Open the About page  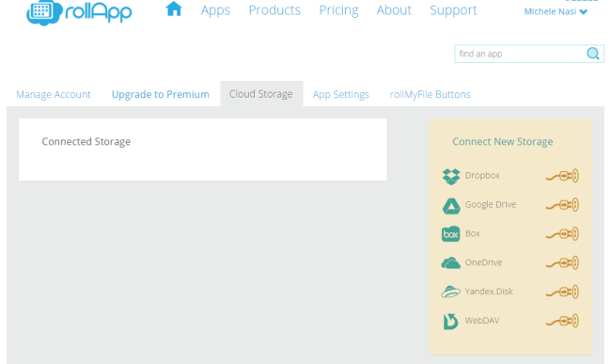point(394,10)
